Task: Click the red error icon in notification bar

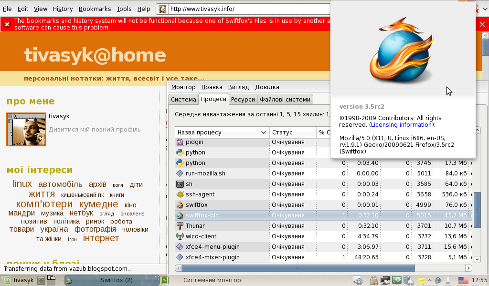Action: [x=7, y=24]
